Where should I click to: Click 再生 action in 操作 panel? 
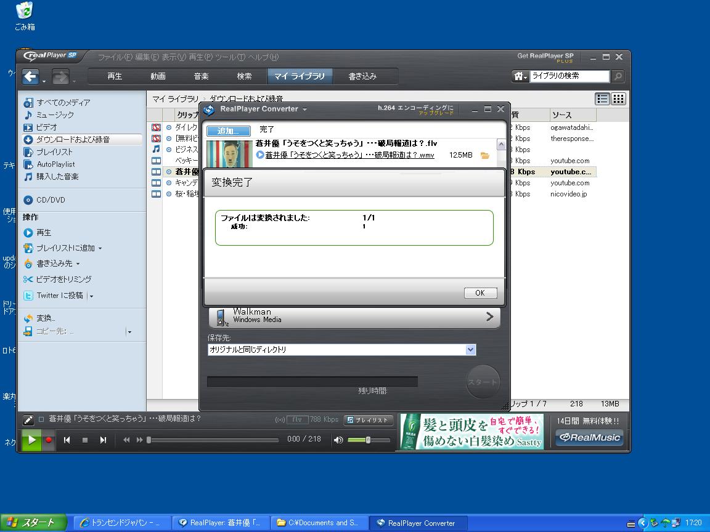(x=44, y=233)
